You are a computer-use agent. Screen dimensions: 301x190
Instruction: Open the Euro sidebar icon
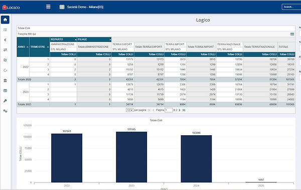[x=5, y=40]
